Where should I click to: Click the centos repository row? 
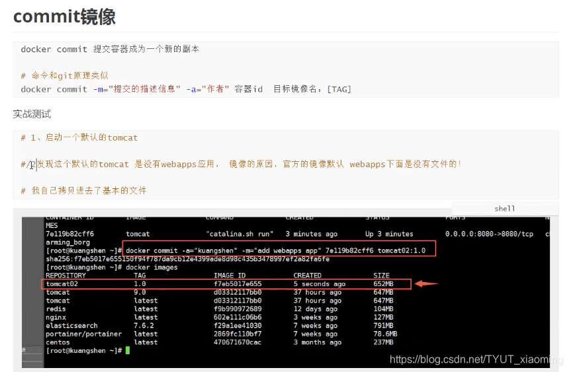point(220,342)
